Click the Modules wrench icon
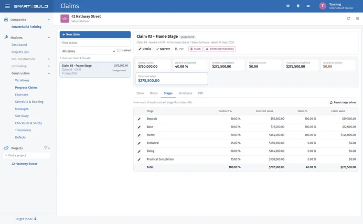Image resolution: width=363 pixels, height=224 pixels. point(6,37)
